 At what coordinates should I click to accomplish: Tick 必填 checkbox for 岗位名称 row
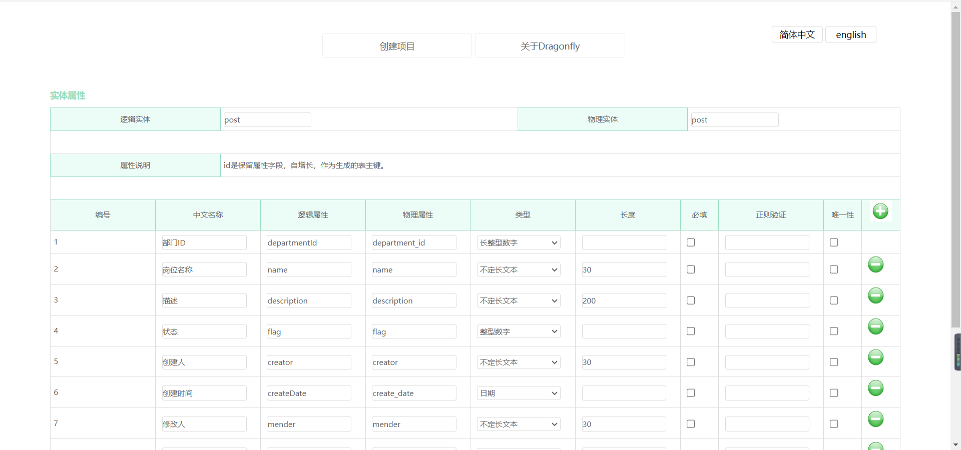(x=691, y=269)
